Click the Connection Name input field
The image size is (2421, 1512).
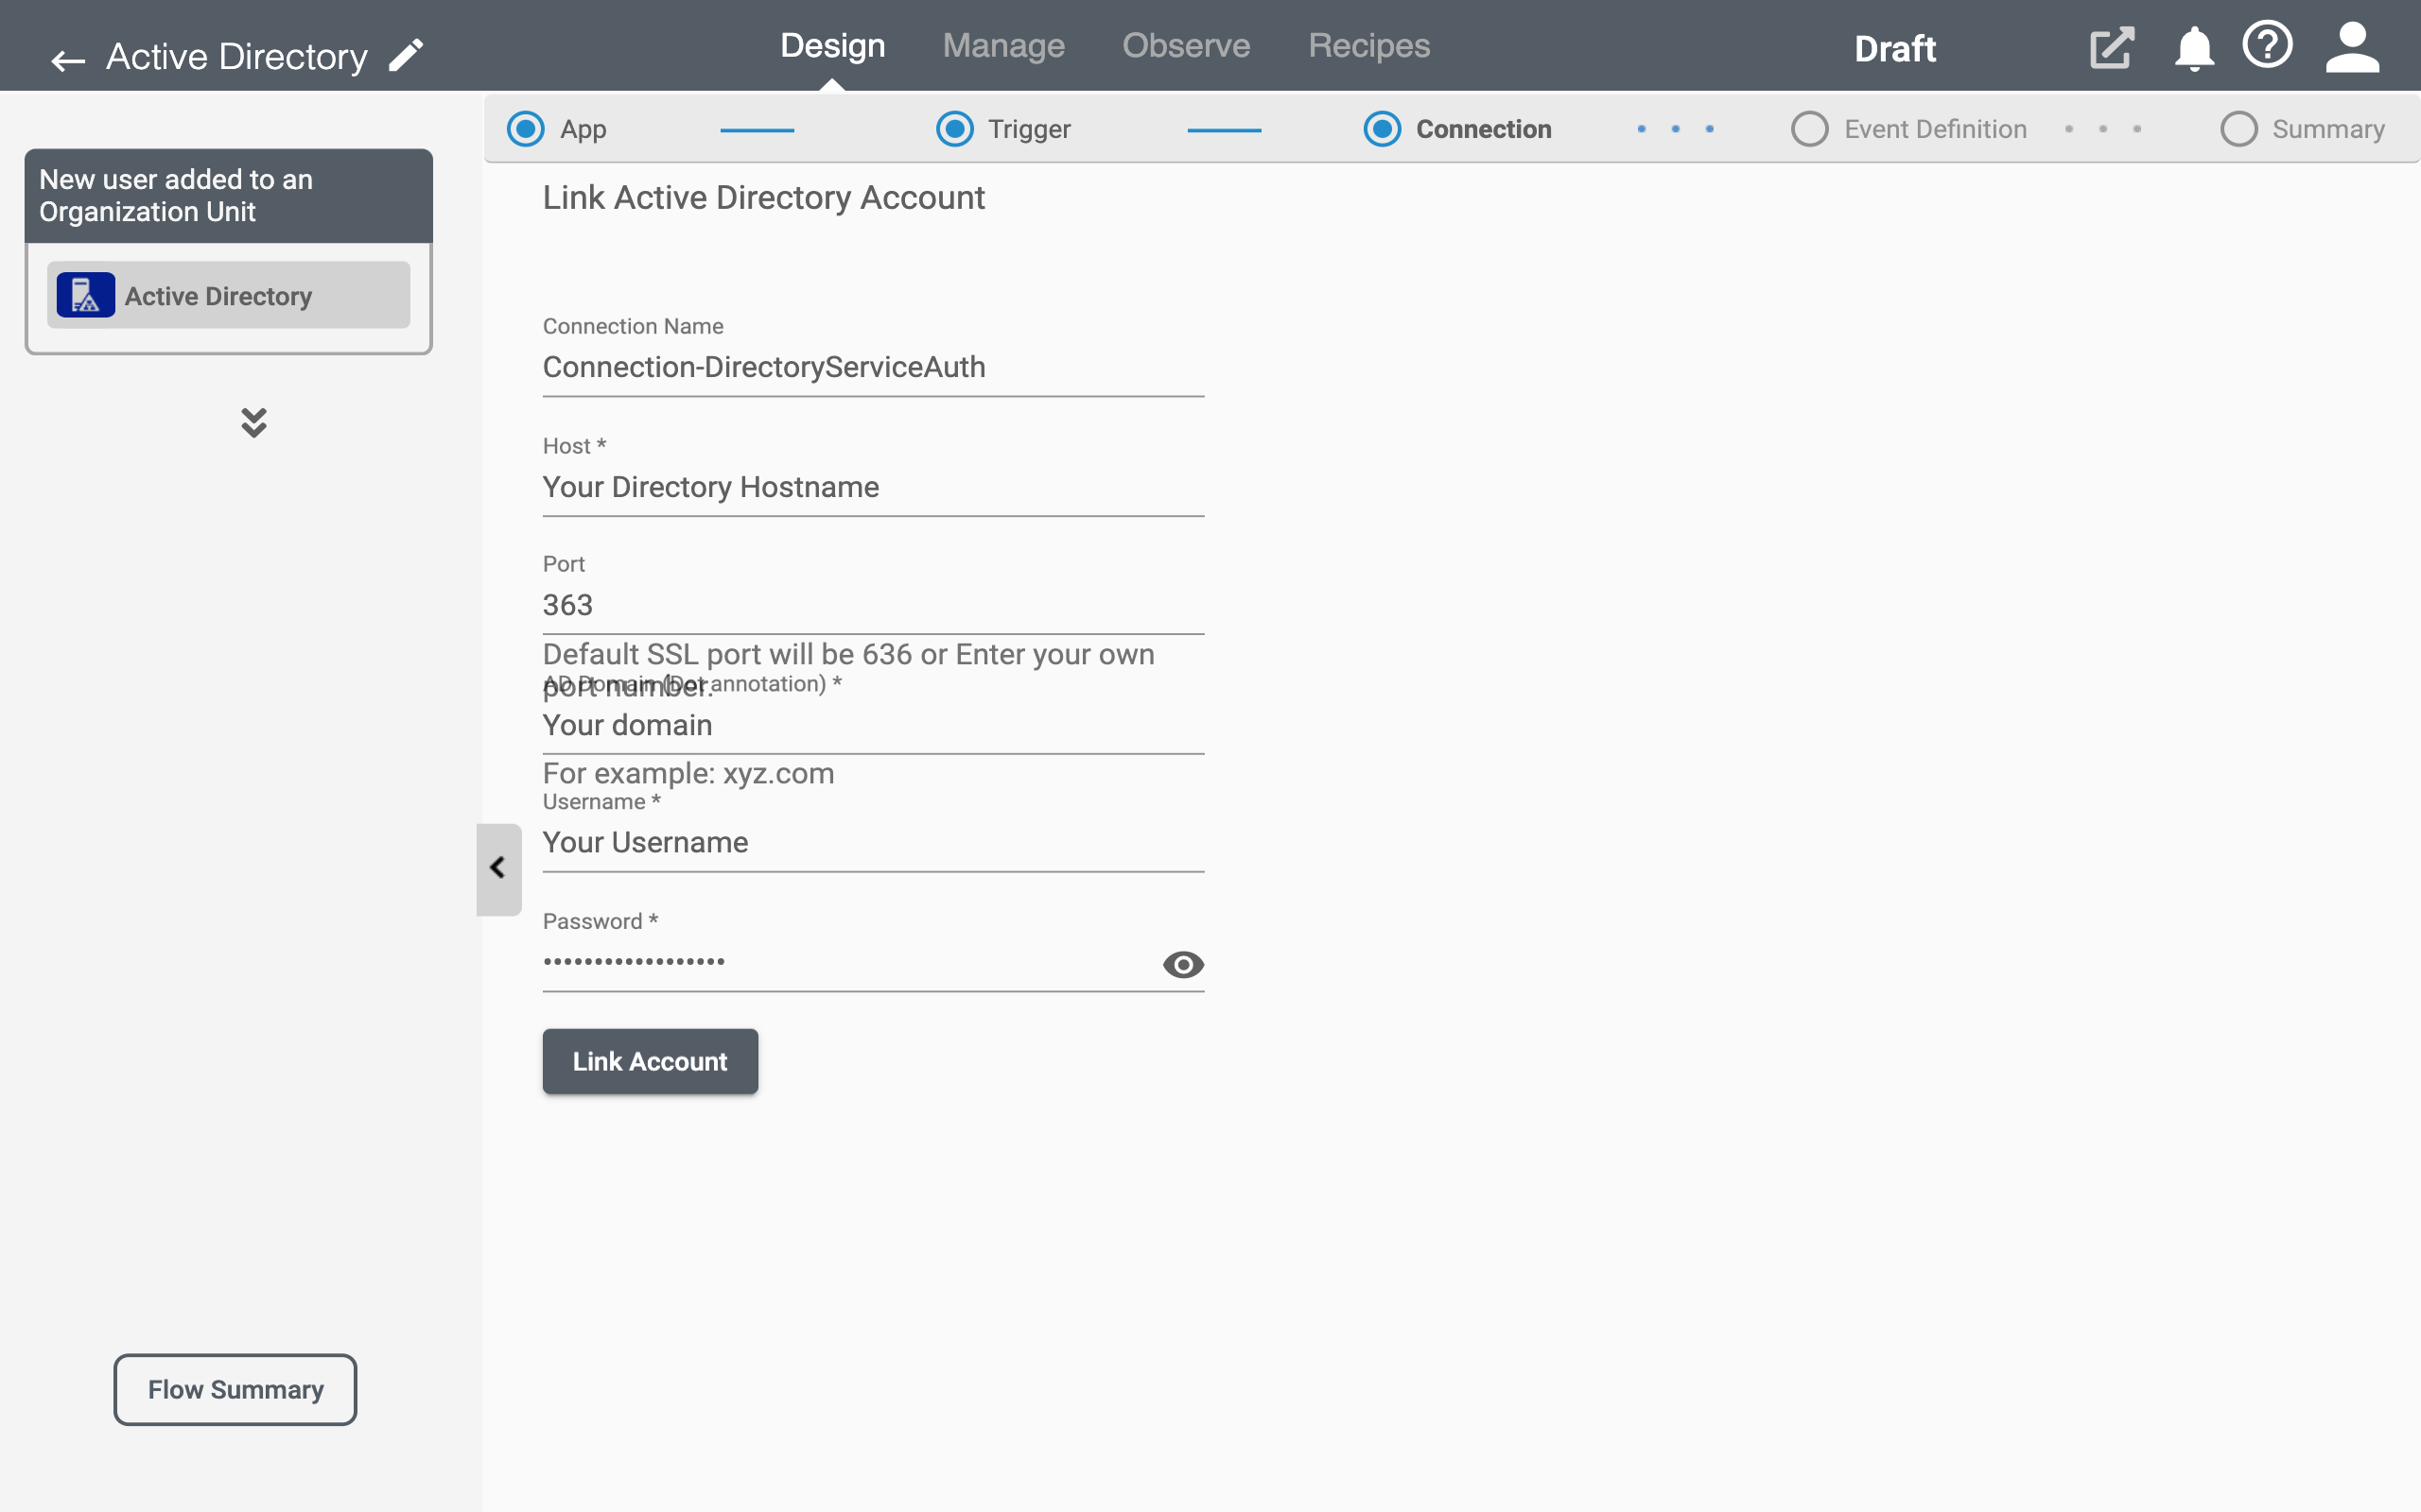point(872,366)
